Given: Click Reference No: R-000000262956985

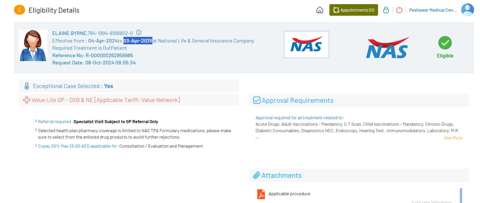Looking at the screenshot, I should coord(93,55).
